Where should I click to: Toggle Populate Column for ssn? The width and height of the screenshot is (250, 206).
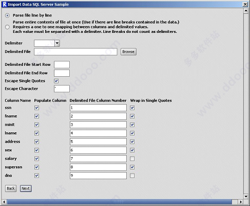point(36,108)
